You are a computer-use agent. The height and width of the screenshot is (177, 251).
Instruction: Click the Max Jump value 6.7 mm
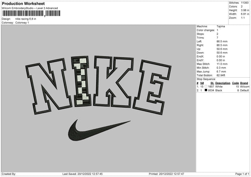(x=221, y=71)
